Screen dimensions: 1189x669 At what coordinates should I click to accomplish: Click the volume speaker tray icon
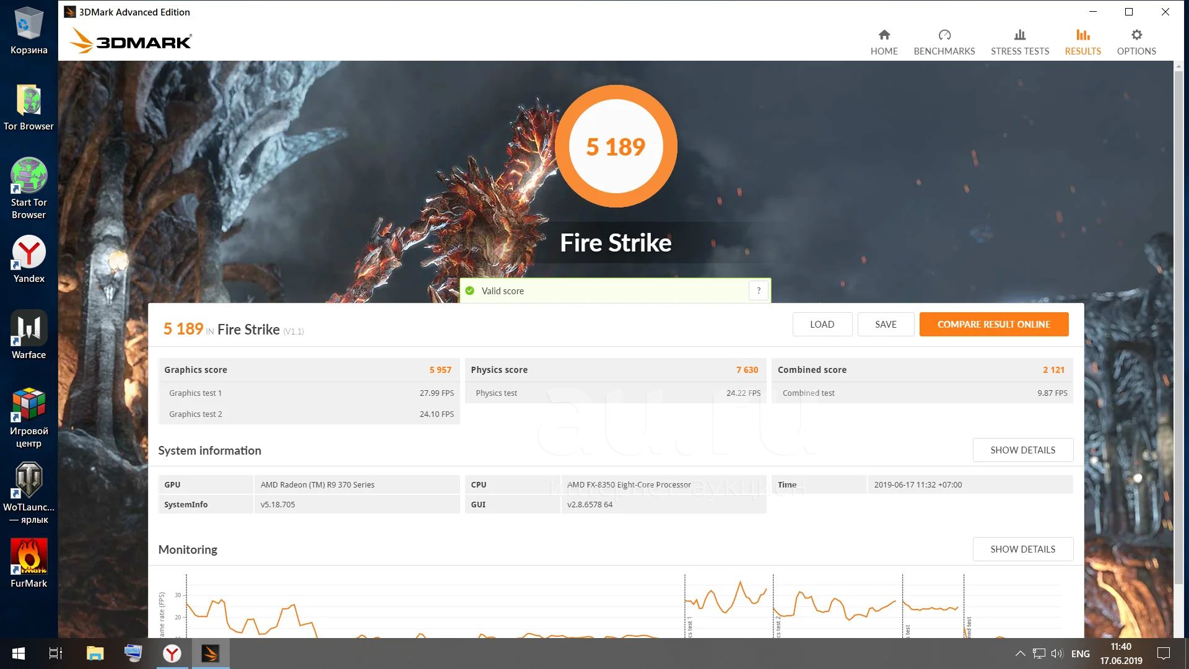pos(1057,654)
